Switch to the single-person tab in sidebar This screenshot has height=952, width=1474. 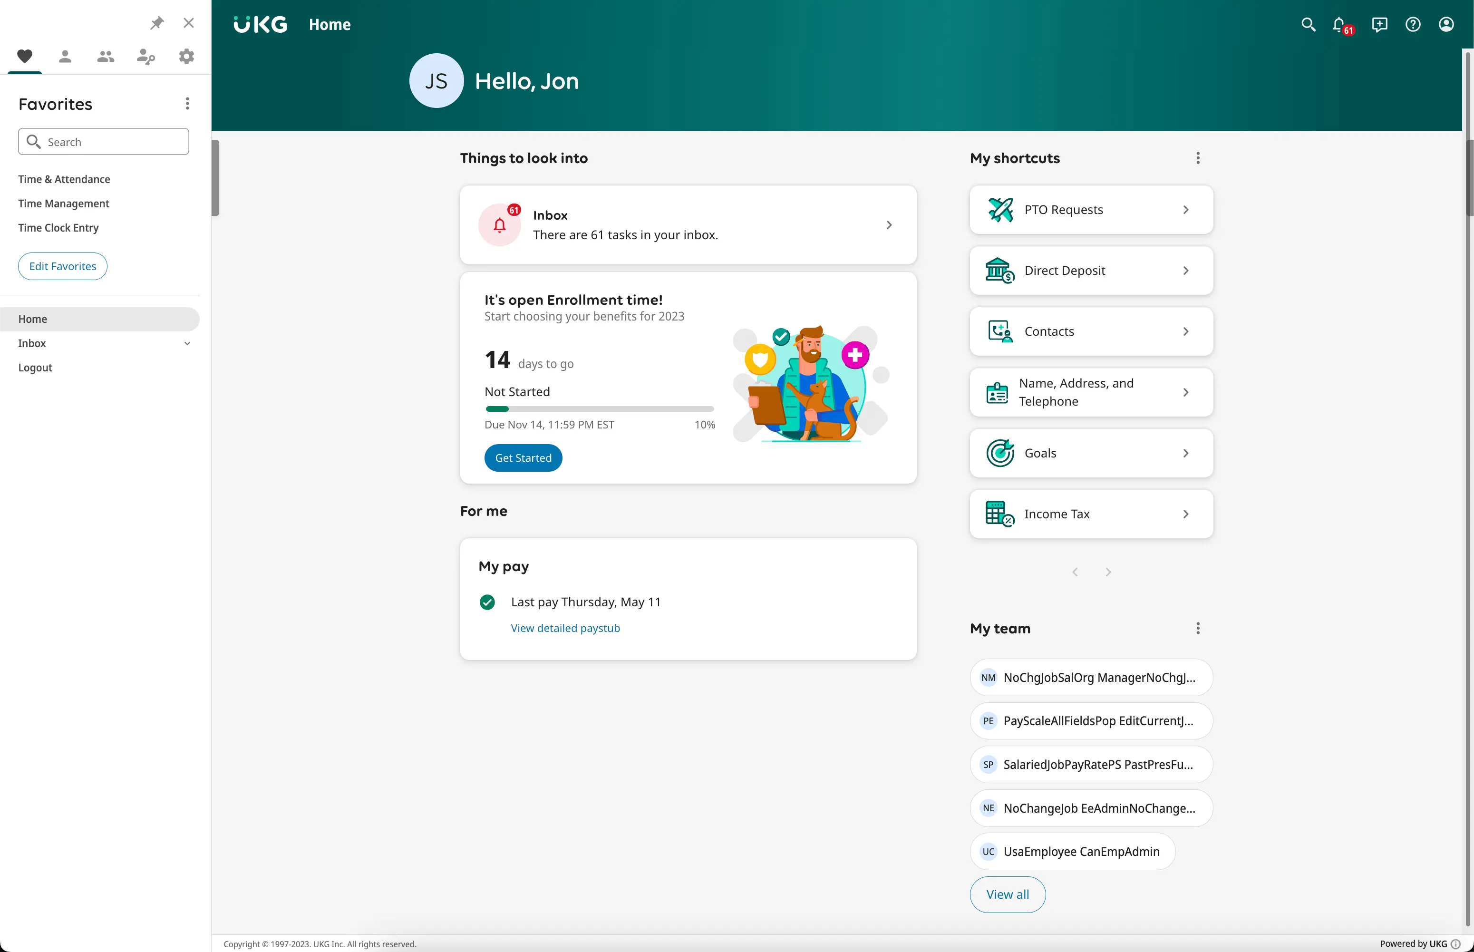point(64,56)
